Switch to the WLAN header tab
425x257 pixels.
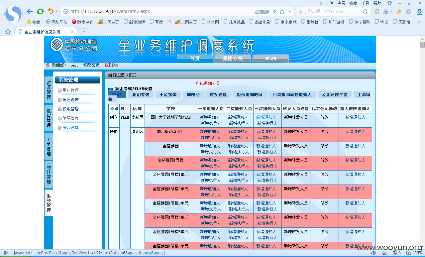(x=270, y=59)
